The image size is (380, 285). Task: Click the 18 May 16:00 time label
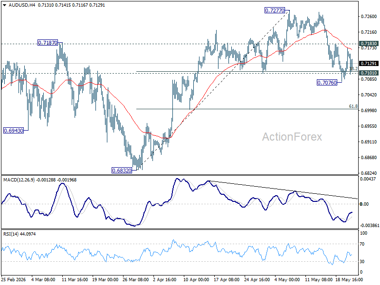pos(349,280)
